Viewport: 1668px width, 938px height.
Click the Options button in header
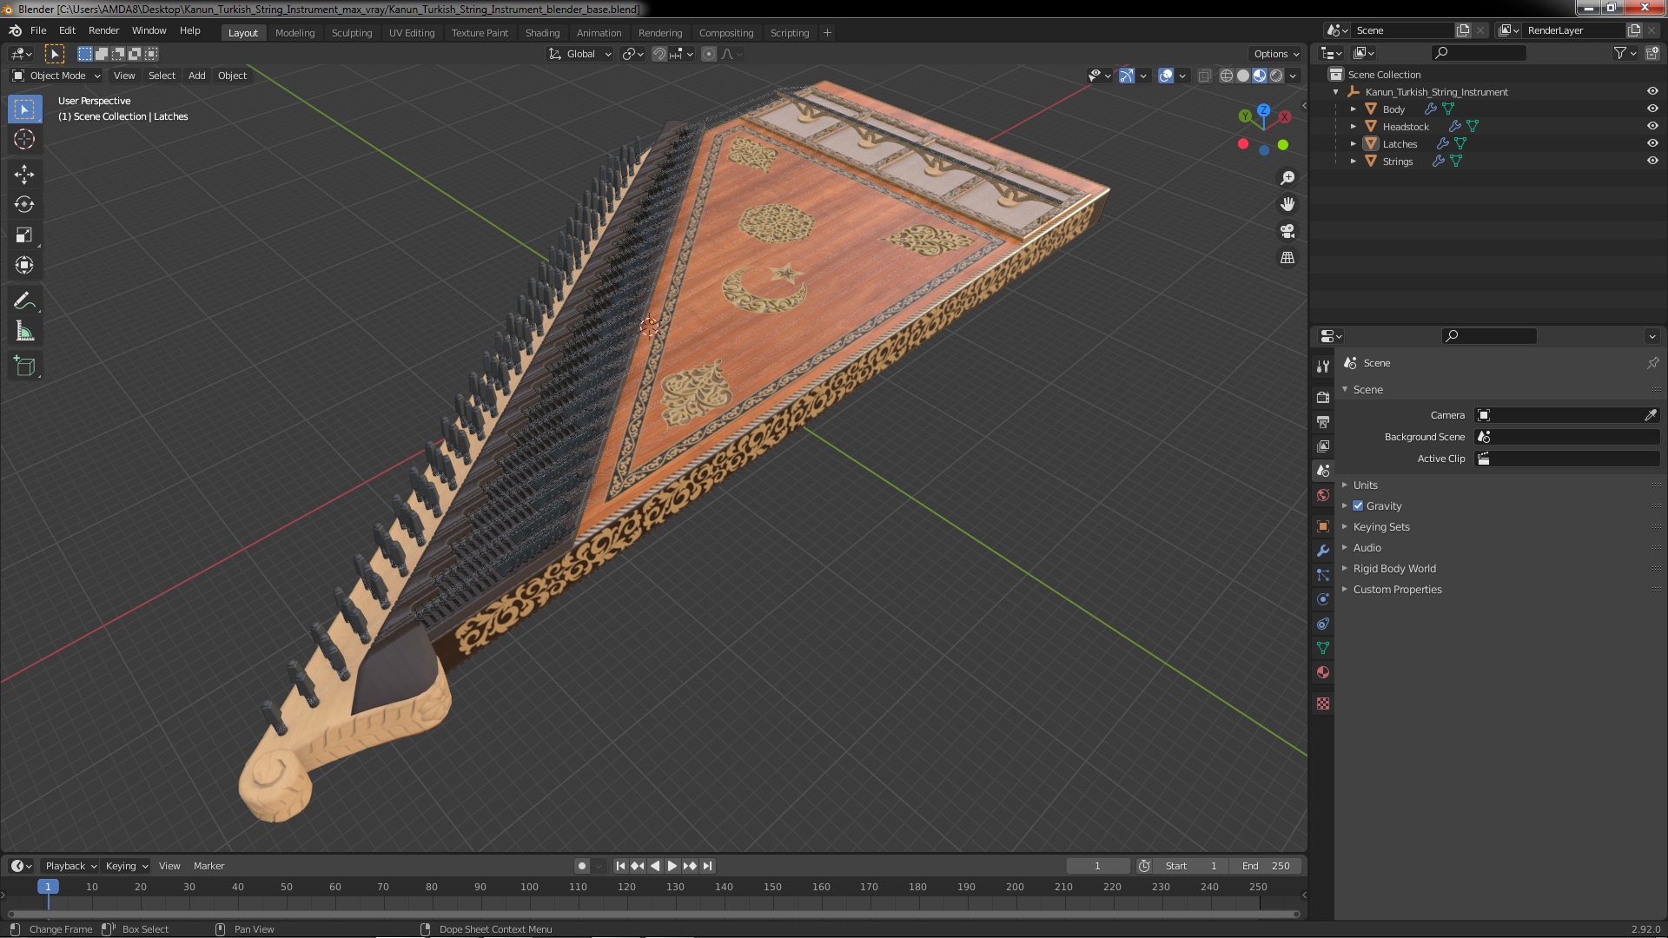[x=1275, y=54]
